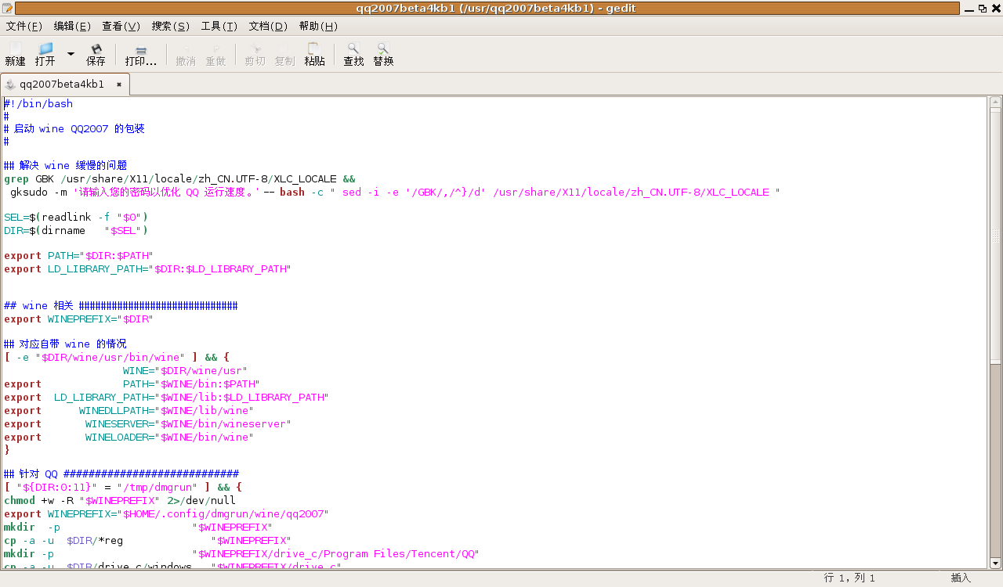Screen dimensions: 1003x587
Task: Click the '#!/bin/bash' shebang line
Action: pos(38,103)
